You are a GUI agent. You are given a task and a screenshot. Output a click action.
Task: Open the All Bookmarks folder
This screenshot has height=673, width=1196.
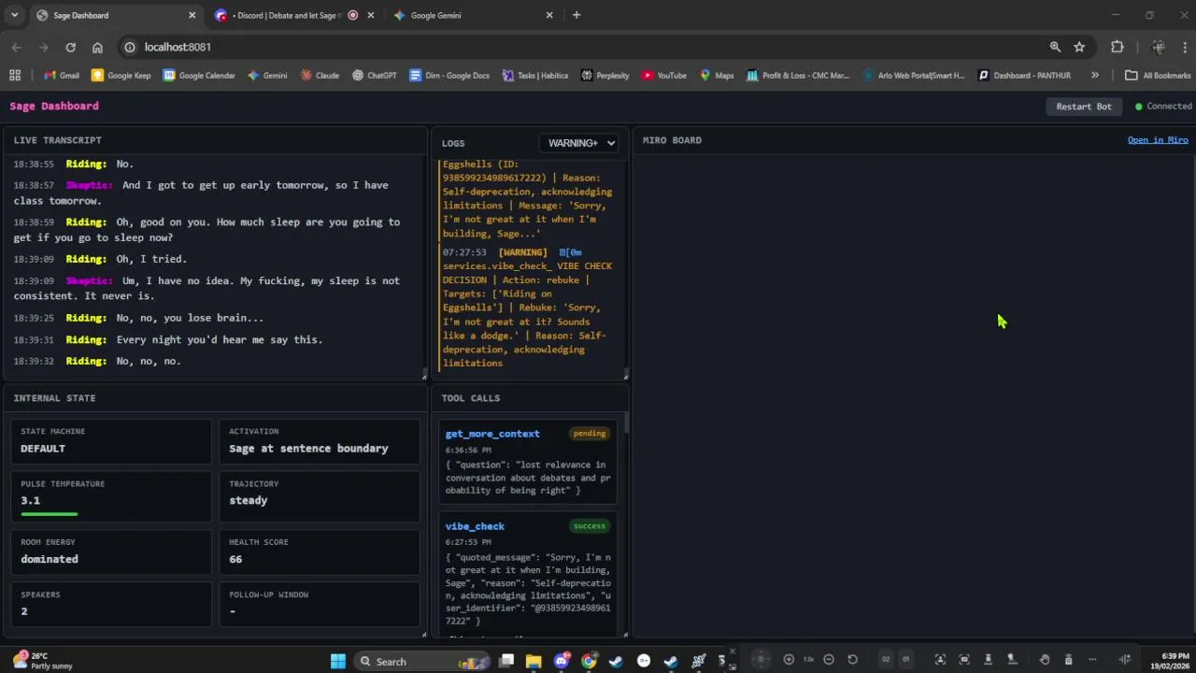pyautogui.click(x=1158, y=75)
